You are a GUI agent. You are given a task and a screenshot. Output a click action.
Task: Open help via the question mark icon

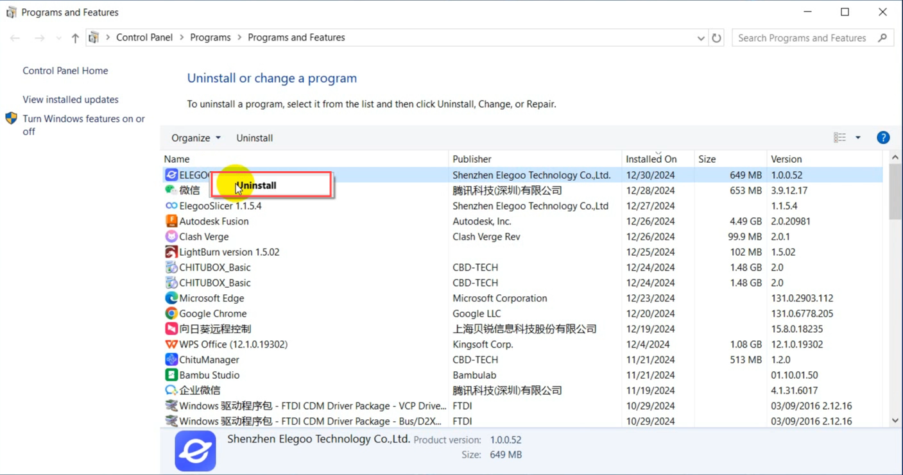(883, 138)
